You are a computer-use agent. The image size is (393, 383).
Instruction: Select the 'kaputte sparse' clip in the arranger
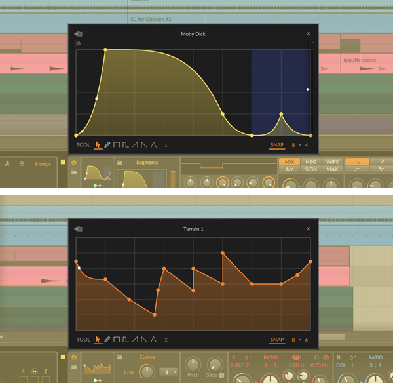tap(367, 64)
